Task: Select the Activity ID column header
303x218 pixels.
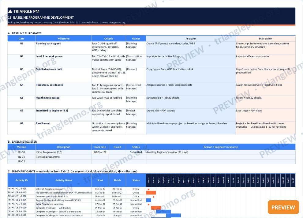Action: 21,180
